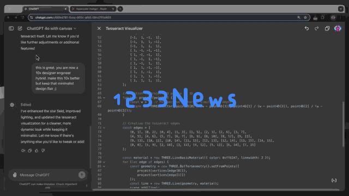This screenshot has height=196, width=349.
Task: Toggle the ChatGPT sidebar panel icon
Action: pyautogui.click(x=11, y=28)
